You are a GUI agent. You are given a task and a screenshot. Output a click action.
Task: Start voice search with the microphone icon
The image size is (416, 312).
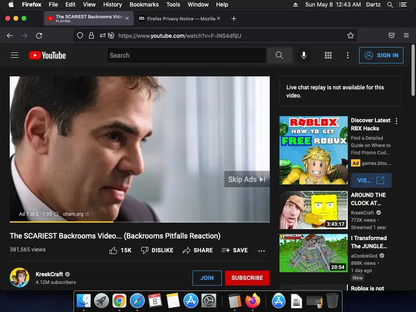tap(304, 55)
